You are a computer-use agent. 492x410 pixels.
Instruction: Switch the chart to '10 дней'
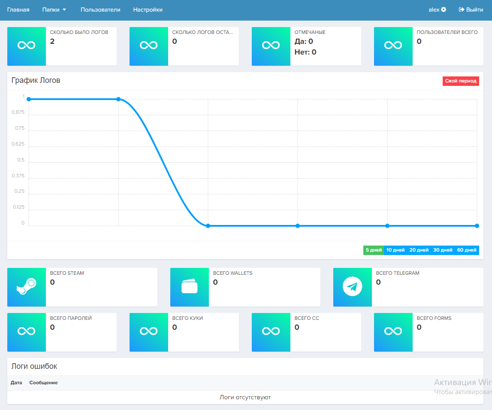(395, 250)
